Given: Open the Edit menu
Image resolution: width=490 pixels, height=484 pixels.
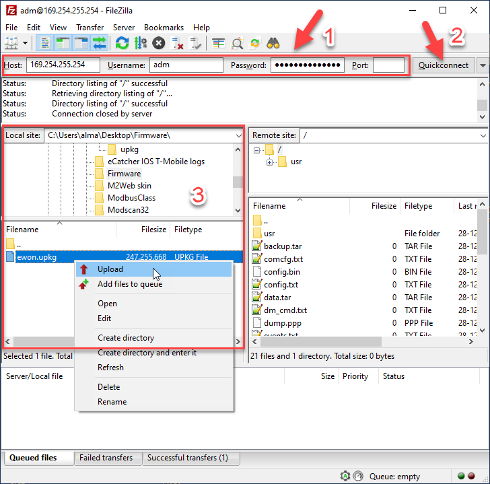Looking at the screenshot, I should pyautogui.click(x=34, y=28).
